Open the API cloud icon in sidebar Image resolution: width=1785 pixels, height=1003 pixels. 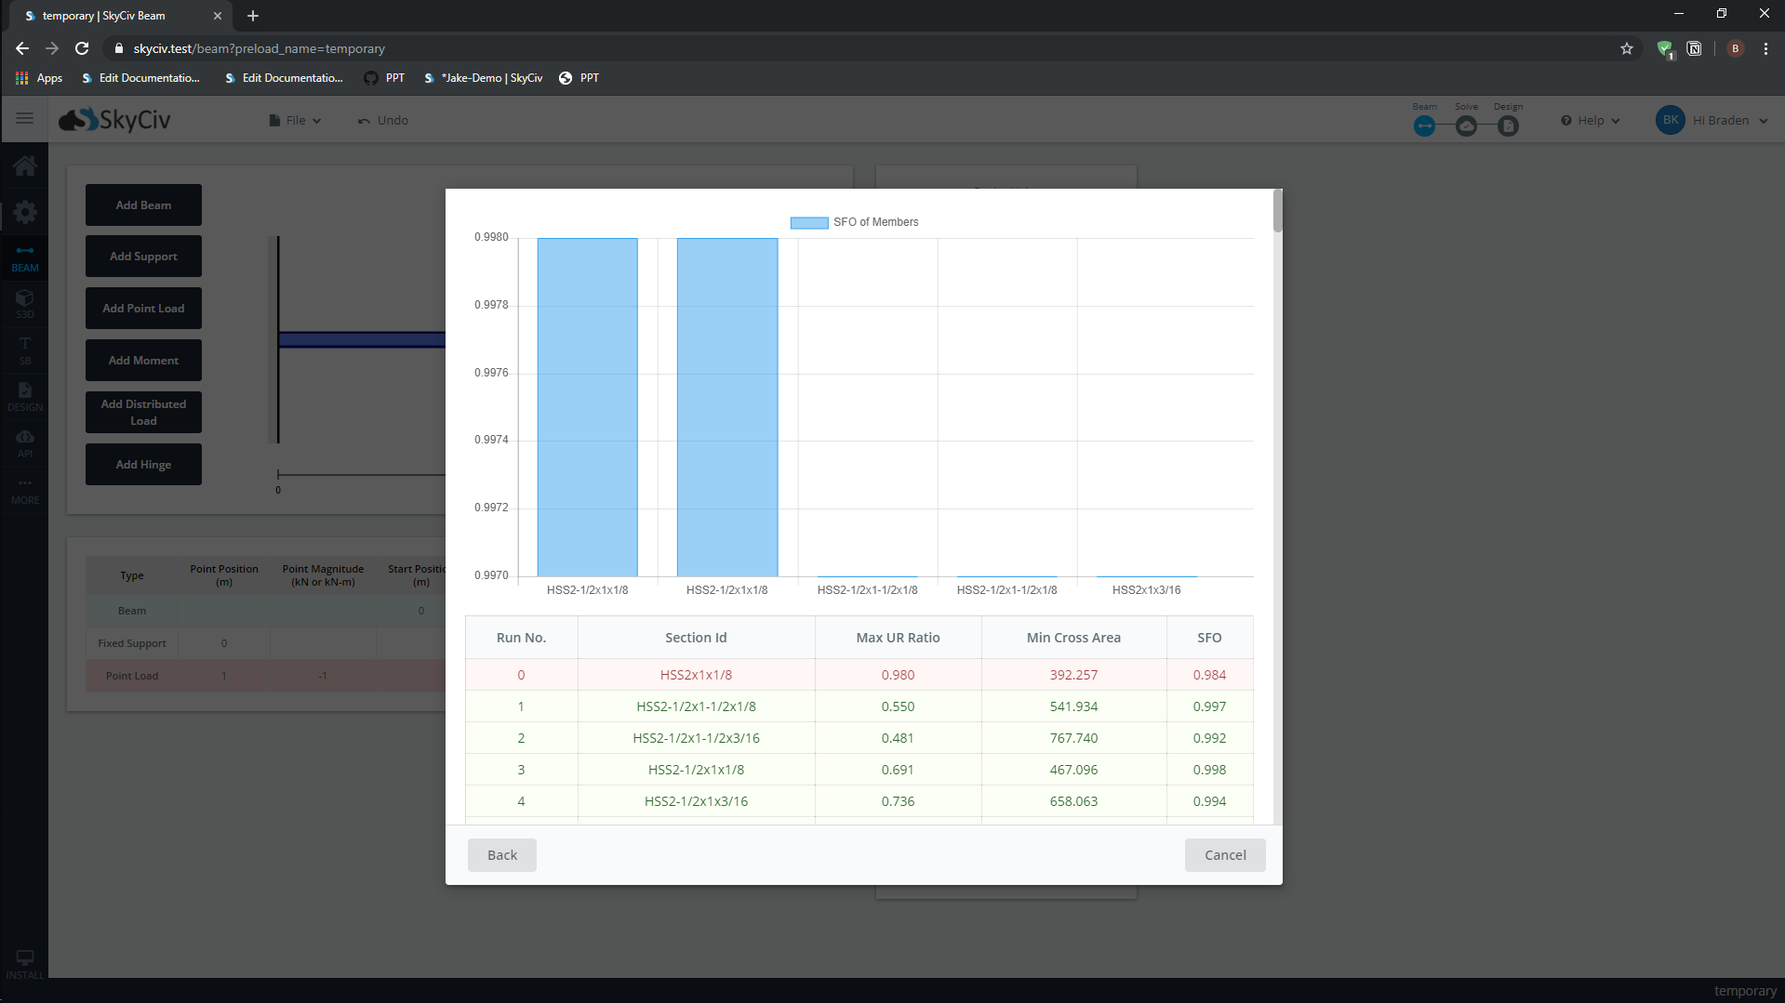pyautogui.click(x=25, y=442)
